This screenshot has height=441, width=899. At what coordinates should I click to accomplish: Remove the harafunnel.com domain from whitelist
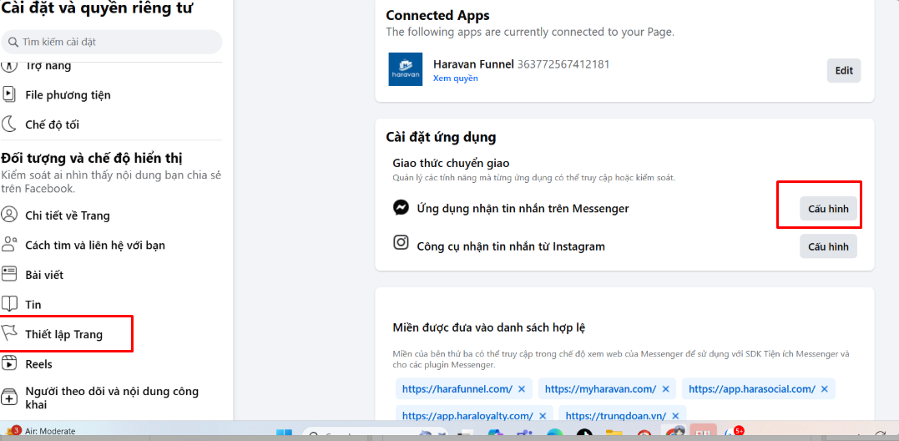(x=522, y=389)
